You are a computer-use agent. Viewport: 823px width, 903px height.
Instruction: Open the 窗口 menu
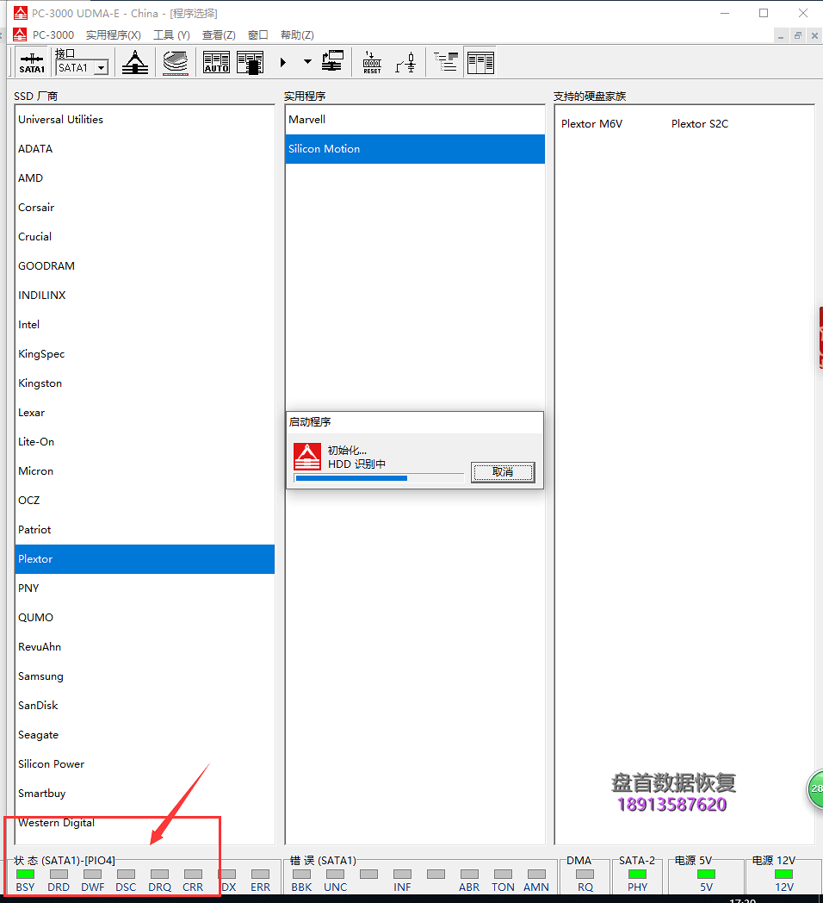pyautogui.click(x=258, y=35)
